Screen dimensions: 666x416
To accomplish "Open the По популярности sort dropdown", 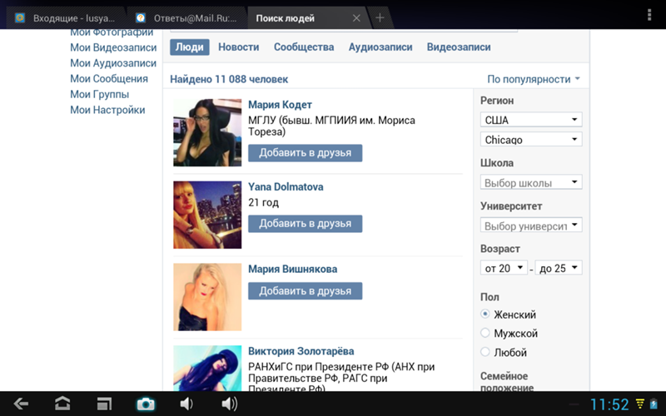I will 534,79.
